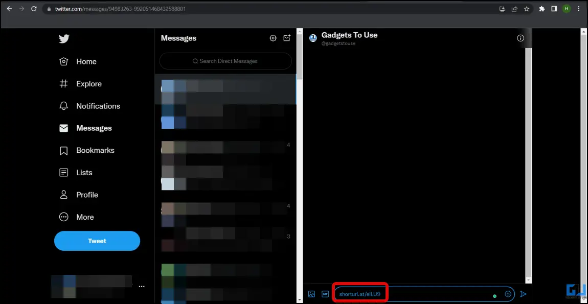
Task: Open conversation info icon
Action: (521, 38)
